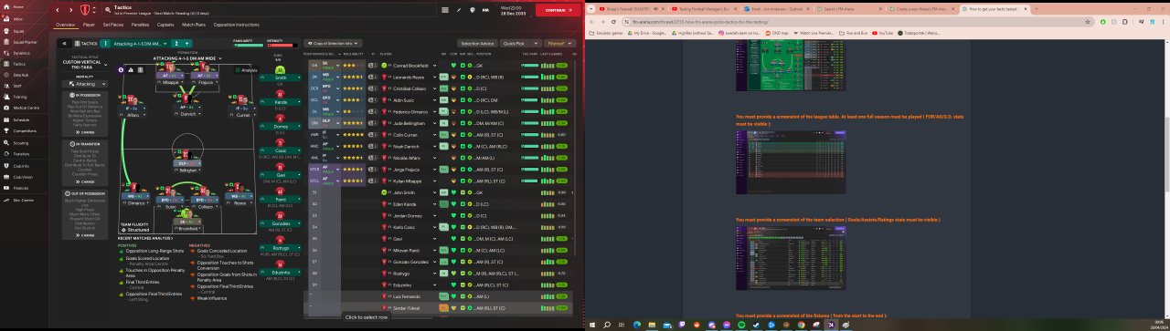Open Schedule in the sidebar
The height and width of the screenshot is (331, 1170).
(21, 119)
